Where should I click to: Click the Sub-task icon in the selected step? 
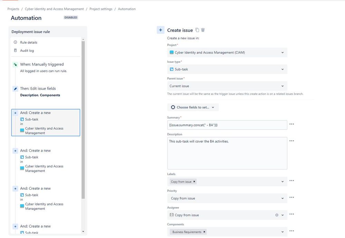click(22, 119)
